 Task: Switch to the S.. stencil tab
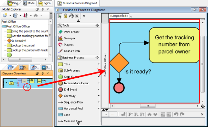pyautogui.click(x=46, y=67)
